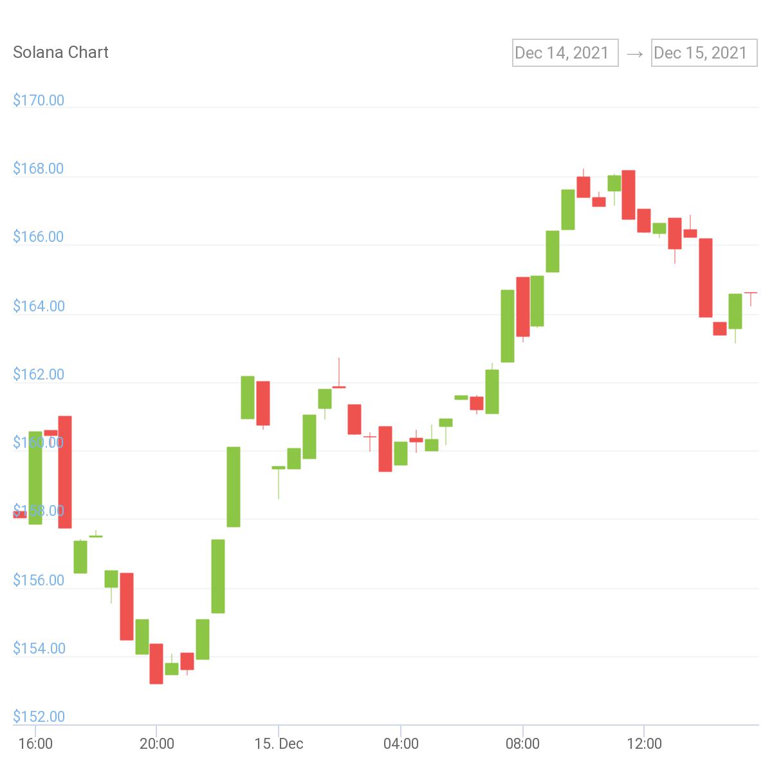Screen dimensions: 772x772
Task: Click the 04:00 time axis label
Action: (x=401, y=744)
